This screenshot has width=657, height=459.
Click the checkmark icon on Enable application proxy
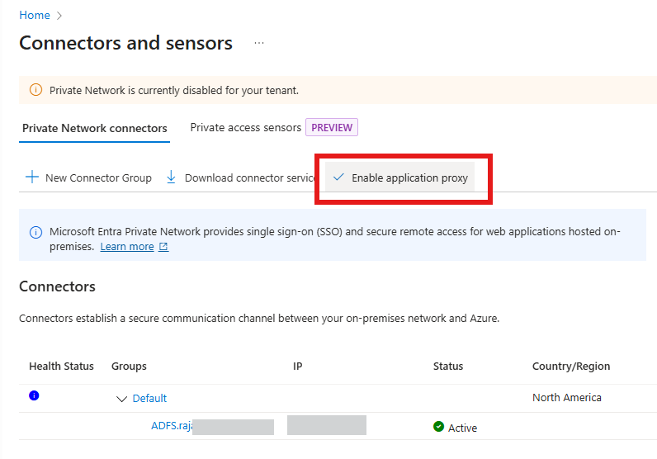click(338, 177)
